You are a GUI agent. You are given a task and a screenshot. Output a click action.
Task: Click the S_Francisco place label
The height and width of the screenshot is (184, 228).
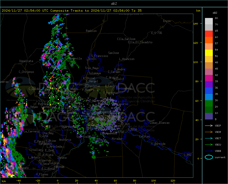(100, 56)
